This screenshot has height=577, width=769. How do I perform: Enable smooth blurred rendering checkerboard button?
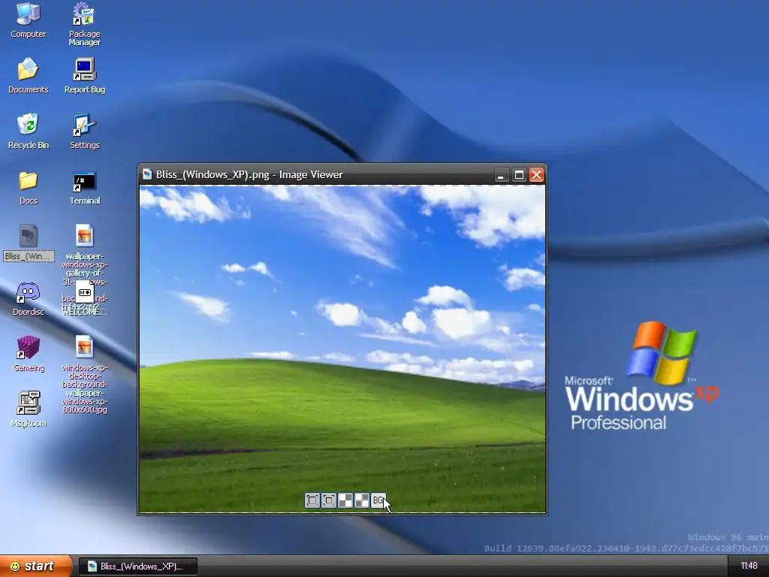[362, 500]
